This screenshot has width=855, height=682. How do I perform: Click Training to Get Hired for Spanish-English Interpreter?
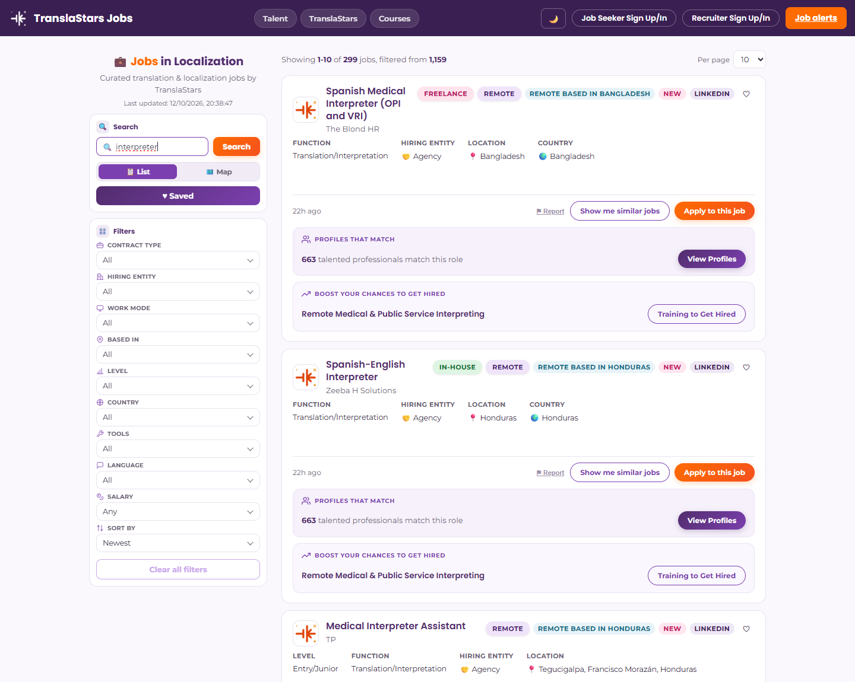[x=696, y=576]
